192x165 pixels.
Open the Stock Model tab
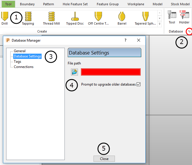pyautogui.click(x=180, y=4)
